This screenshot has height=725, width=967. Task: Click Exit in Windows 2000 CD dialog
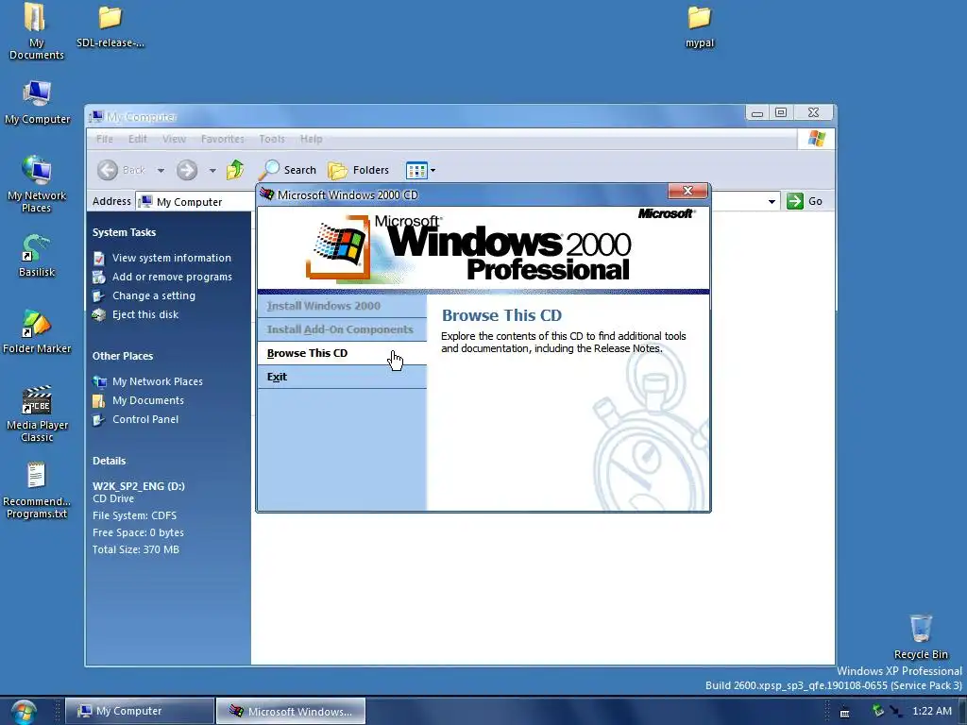342,377
